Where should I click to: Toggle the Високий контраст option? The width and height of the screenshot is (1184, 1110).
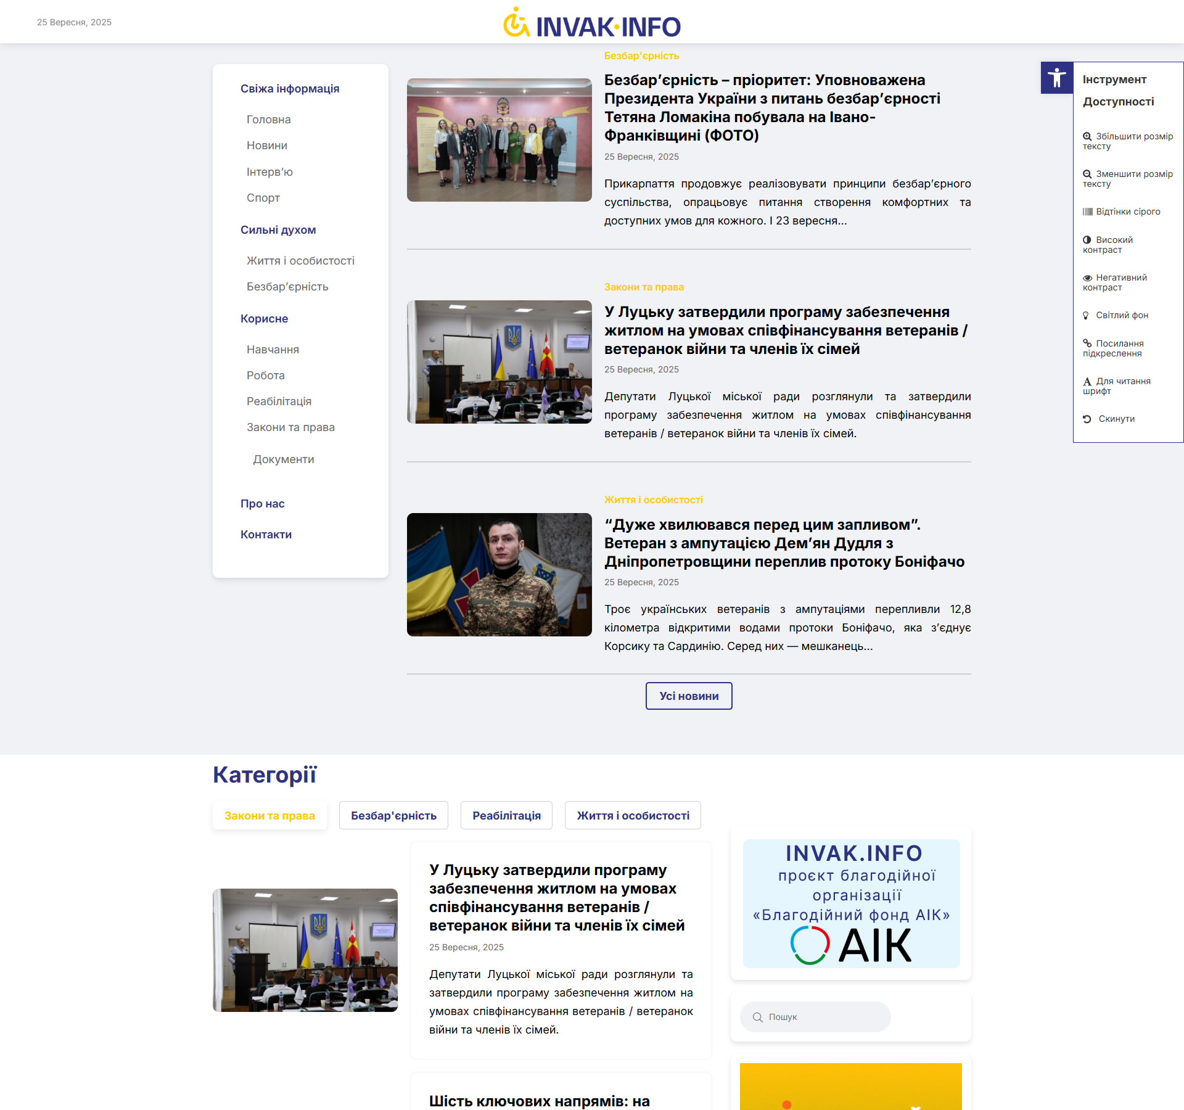pyautogui.click(x=1108, y=245)
